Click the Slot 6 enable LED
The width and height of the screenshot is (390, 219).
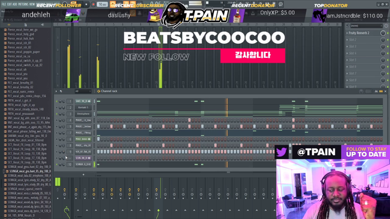[388, 66]
